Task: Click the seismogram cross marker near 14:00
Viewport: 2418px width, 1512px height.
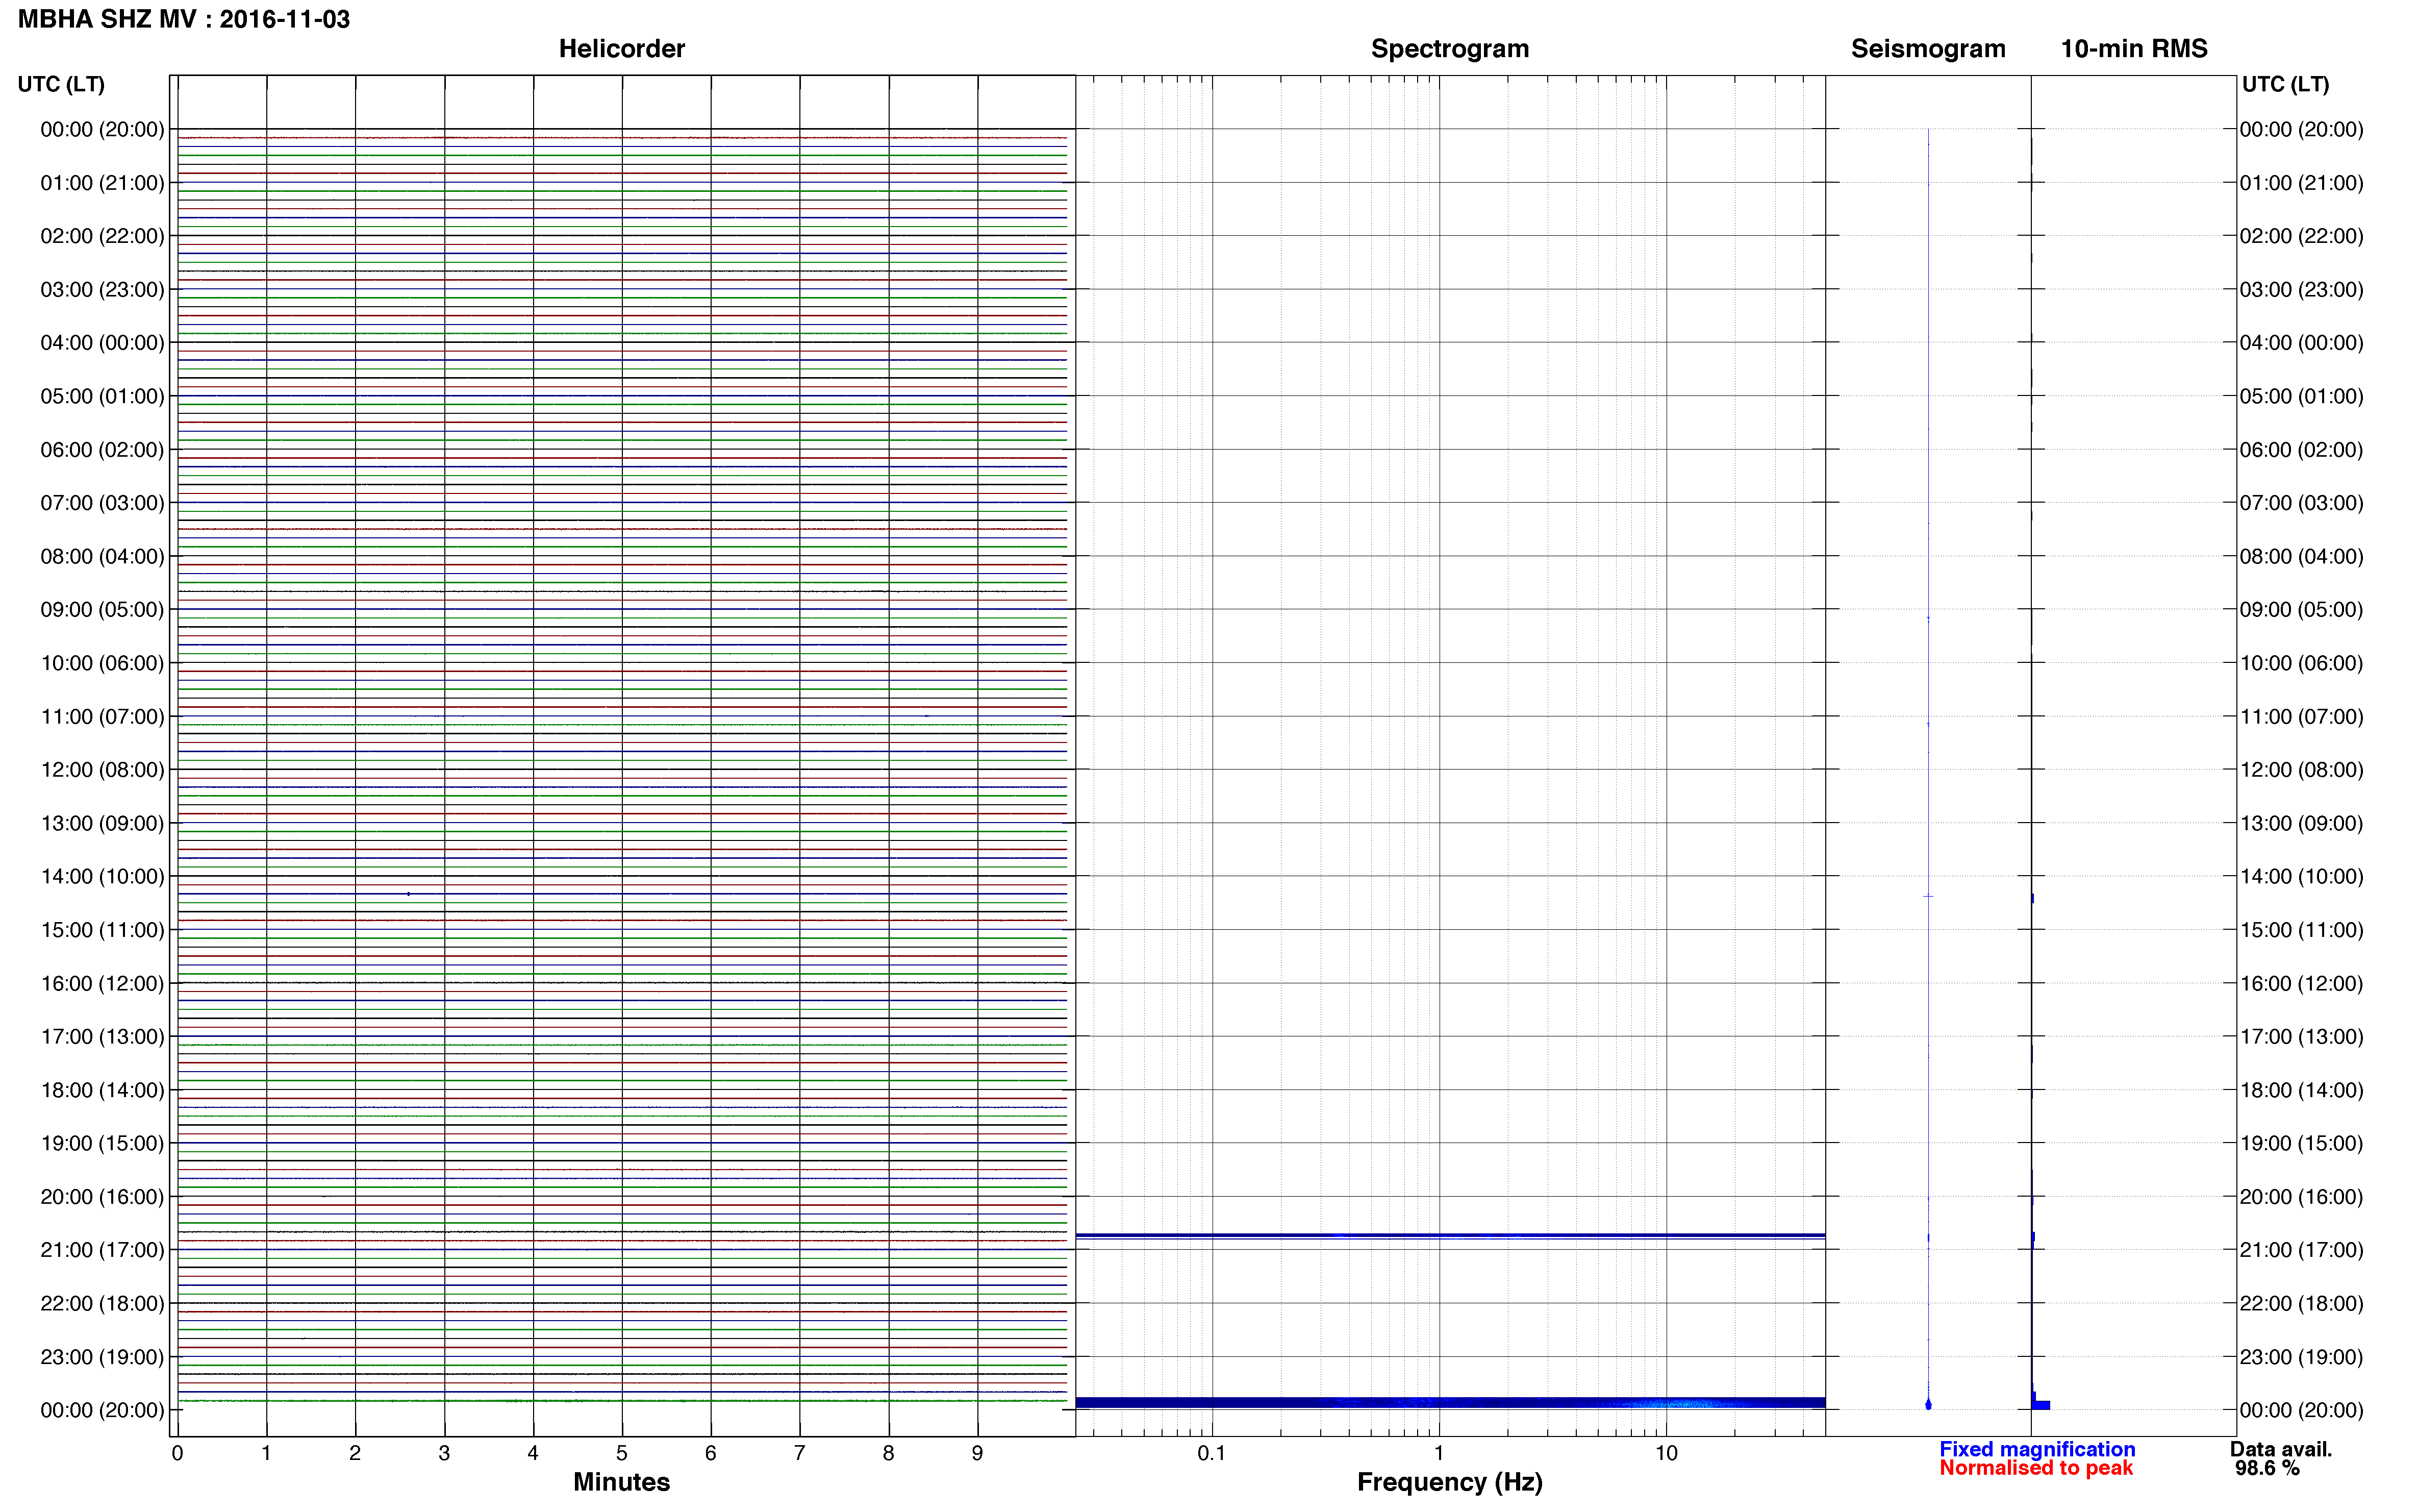Action: tap(1928, 896)
